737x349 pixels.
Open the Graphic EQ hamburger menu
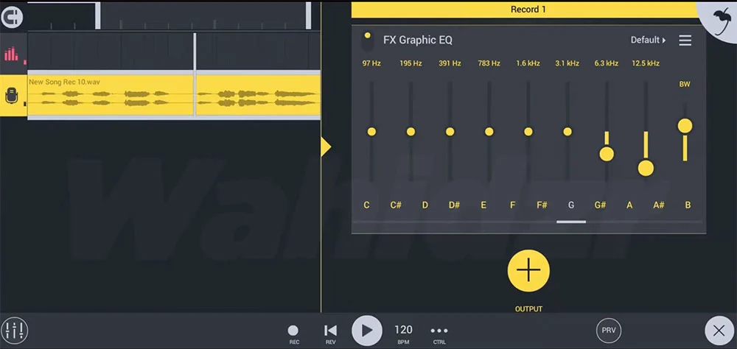(685, 40)
